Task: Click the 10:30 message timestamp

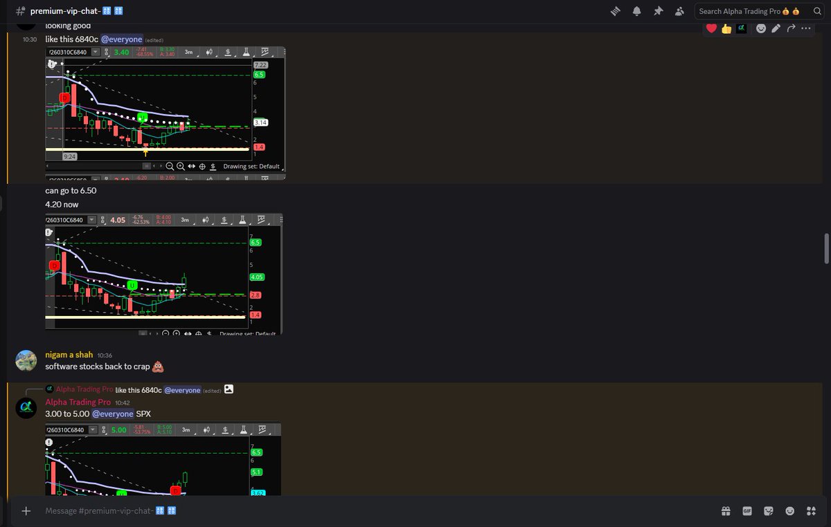Action: (29, 40)
